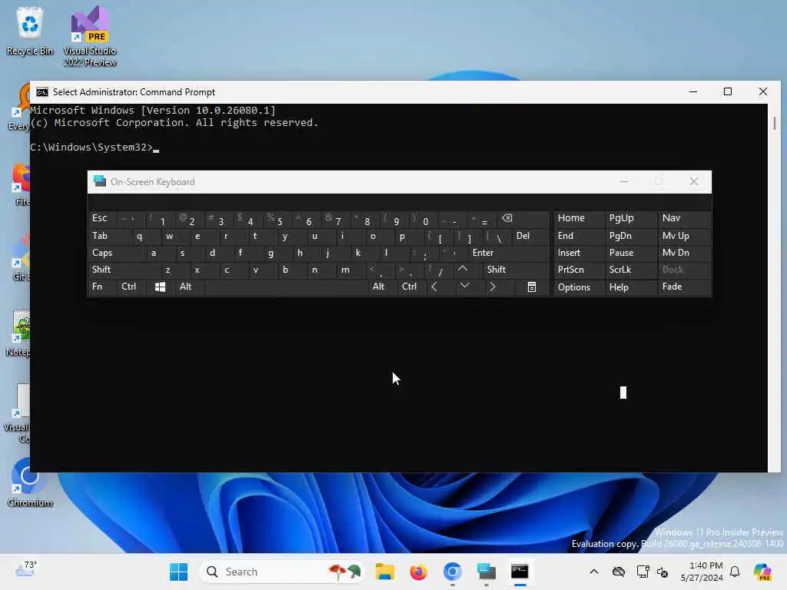Click the taskbar Search box
The height and width of the screenshot is (590, 787).
[x=282, y=572]
